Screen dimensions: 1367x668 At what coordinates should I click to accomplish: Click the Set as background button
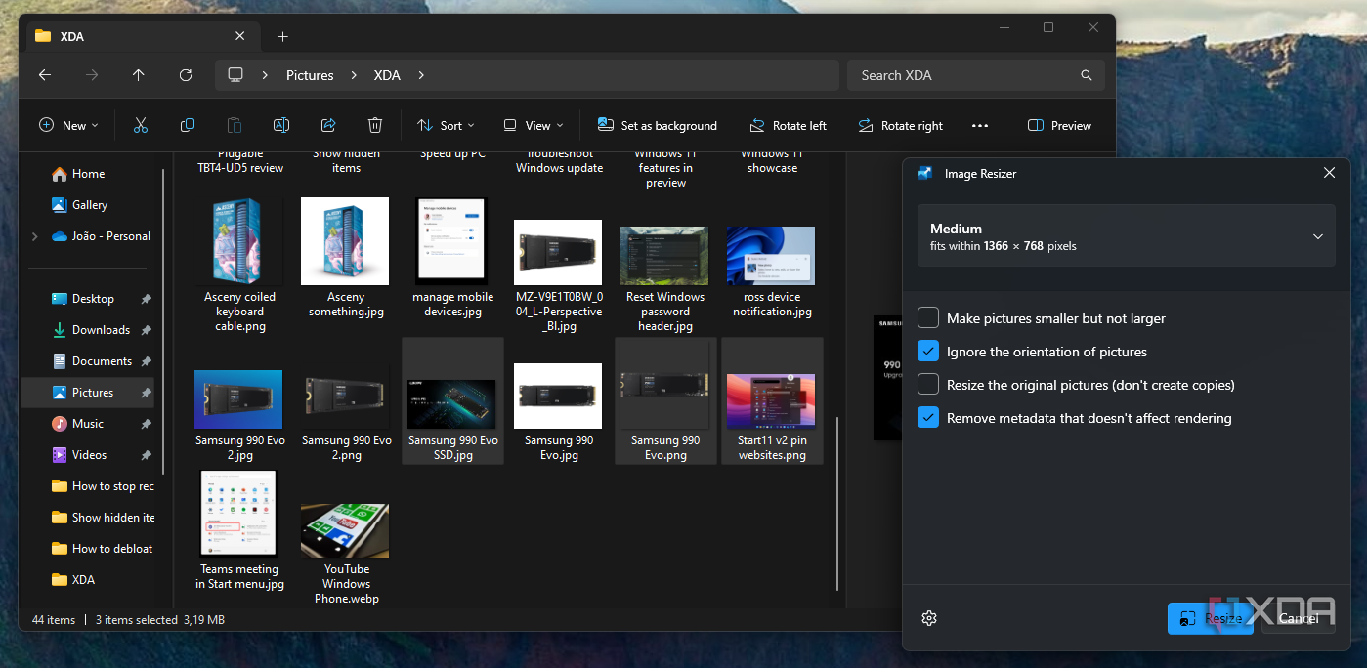pyautogui.click(x=658, y=125)
